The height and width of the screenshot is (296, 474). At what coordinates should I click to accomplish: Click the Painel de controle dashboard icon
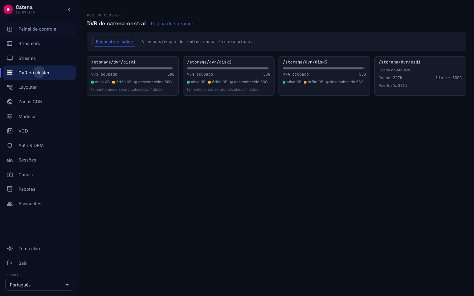tap(10, 29)
